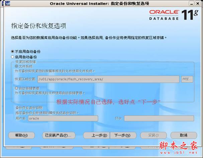Viewport: 203px width, 158px height.
Task: Proceed with 下一步(N) button
Action: 123,136
